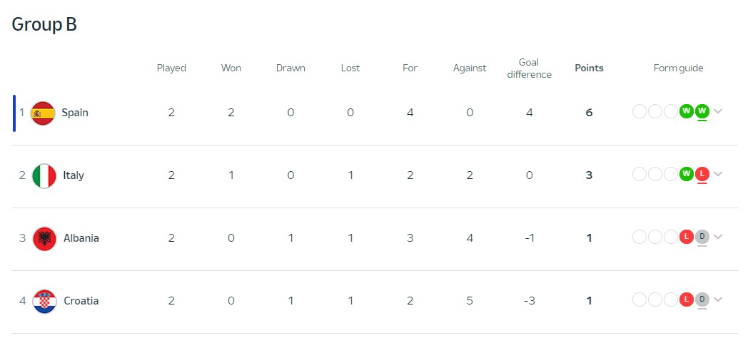The width and height of the screenshot is (753, 343).
Task: Click the Points column header
Action: pos(590,68)
